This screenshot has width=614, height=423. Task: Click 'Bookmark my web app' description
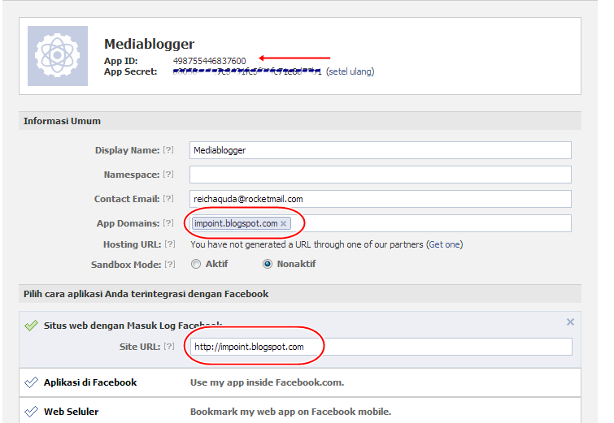point(290,412)
